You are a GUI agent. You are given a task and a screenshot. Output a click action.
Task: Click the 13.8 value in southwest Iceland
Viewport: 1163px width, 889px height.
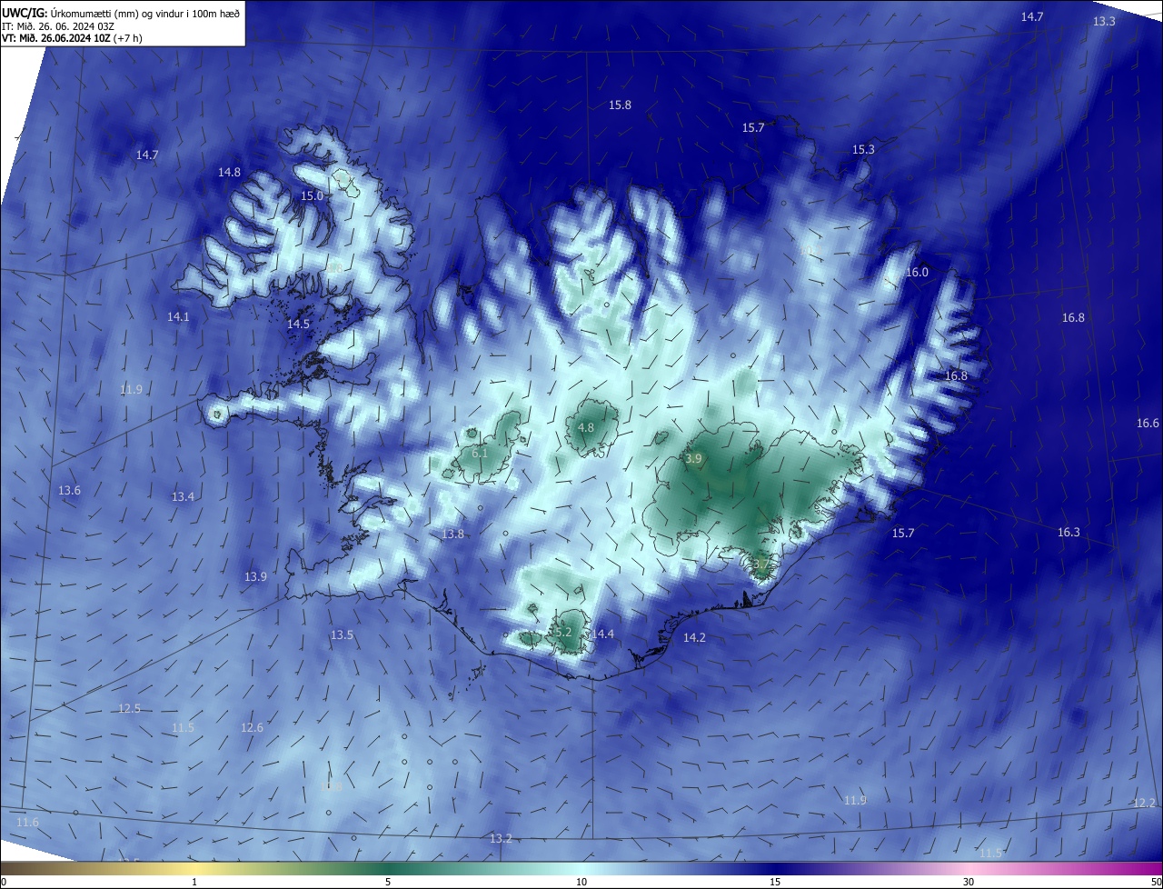452,534
